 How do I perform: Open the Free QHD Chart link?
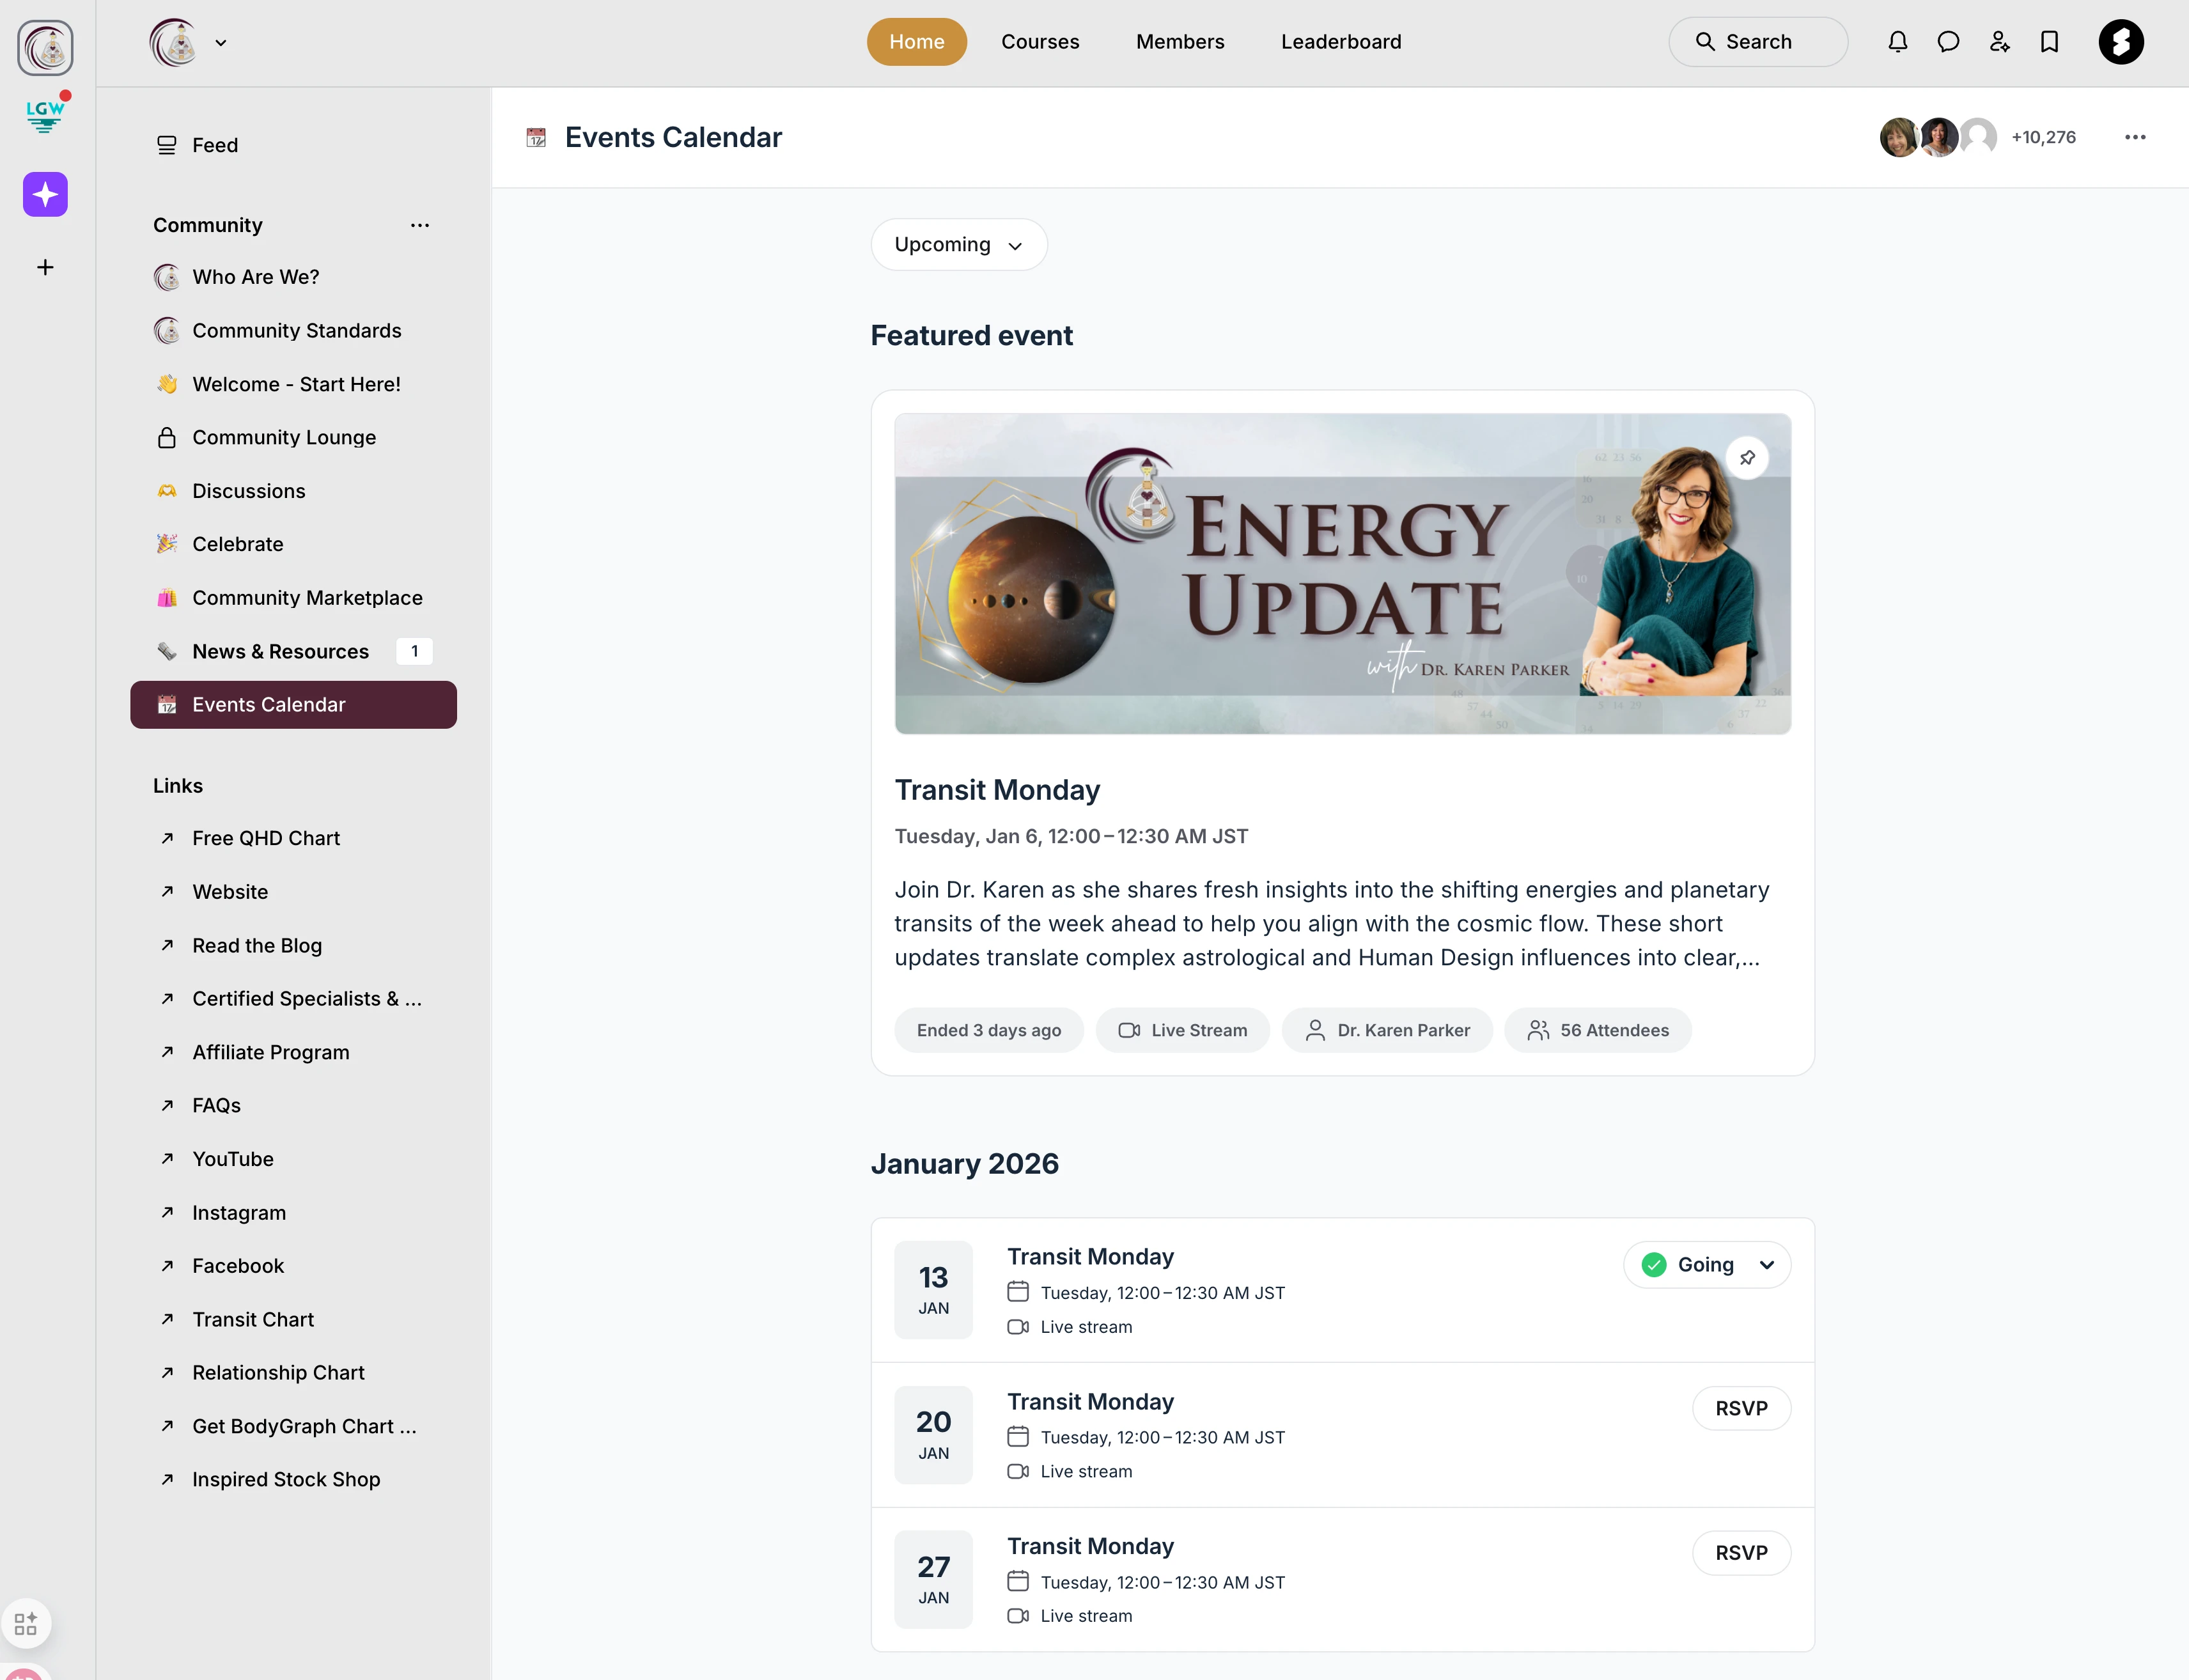266,838
